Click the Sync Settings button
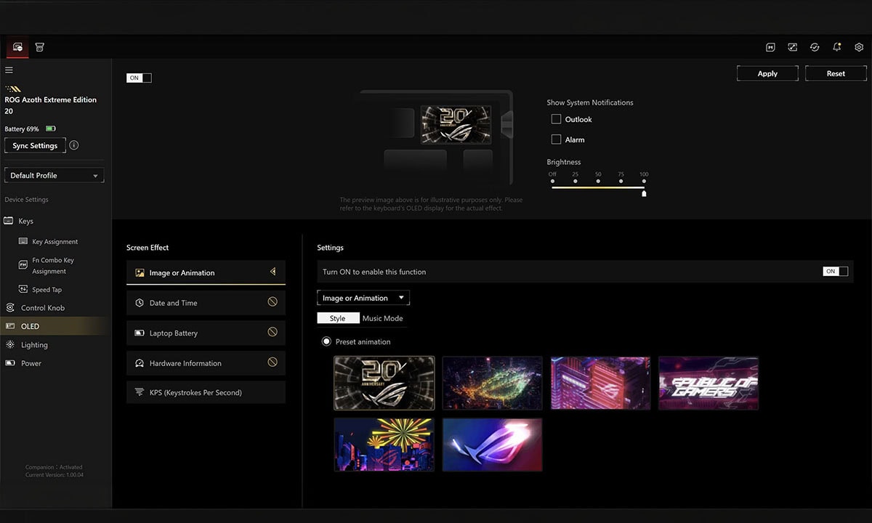Image resolution: width=872 pixels, height=523 pixels. click(35, 145)
